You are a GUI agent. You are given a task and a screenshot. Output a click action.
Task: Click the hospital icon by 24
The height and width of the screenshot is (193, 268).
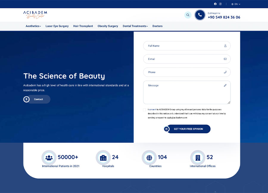point(103,158)
